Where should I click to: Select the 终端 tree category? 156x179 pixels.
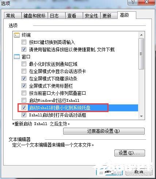[x=26, y=35]
